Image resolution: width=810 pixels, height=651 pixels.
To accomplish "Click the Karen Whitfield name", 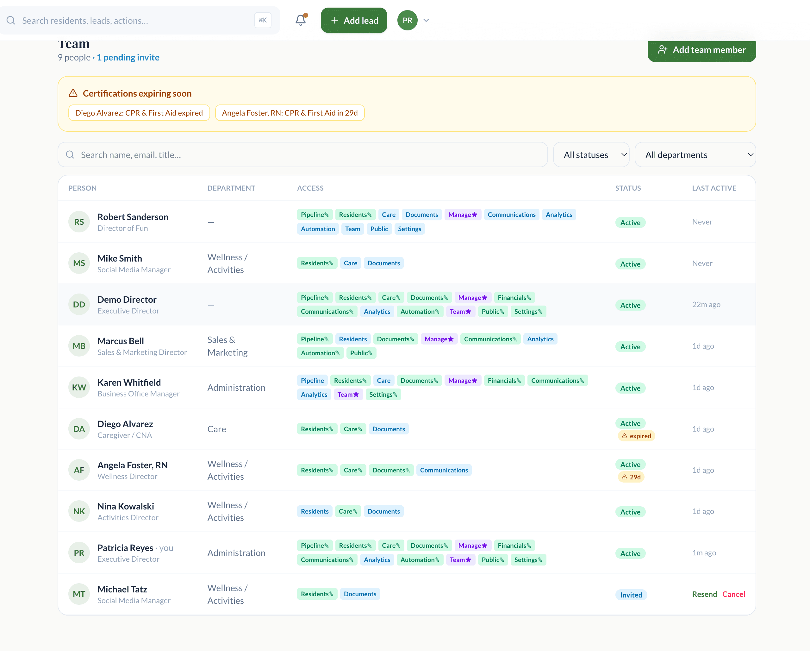I will pos(129,382).
